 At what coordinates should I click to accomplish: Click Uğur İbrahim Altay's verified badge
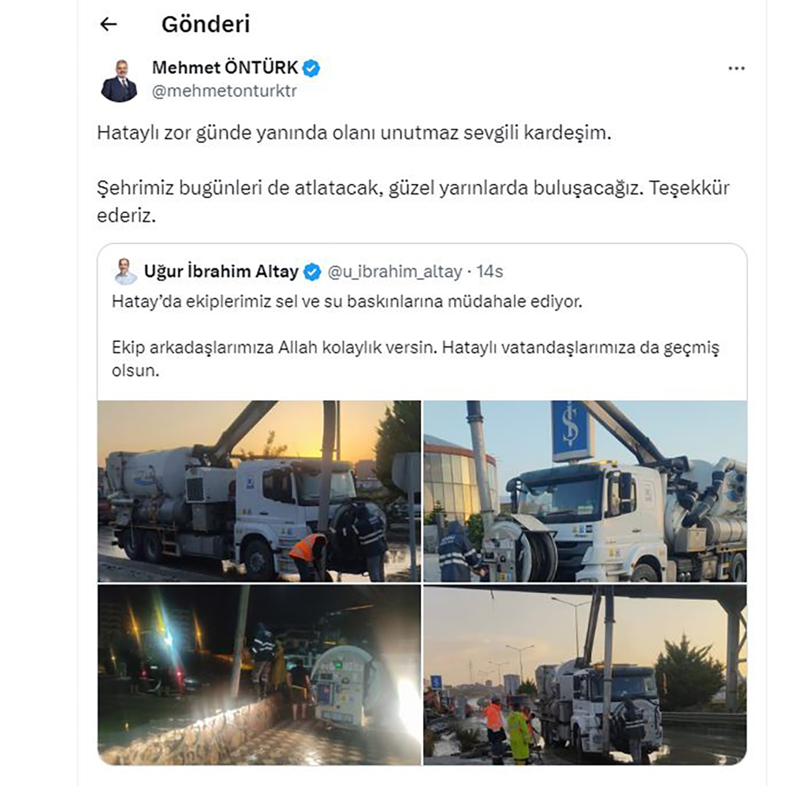(312, 272)
